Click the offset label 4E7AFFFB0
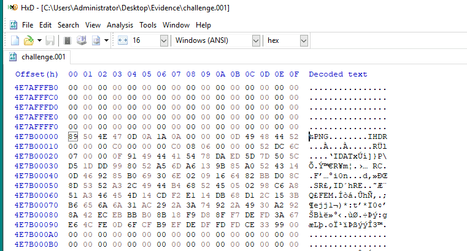 [x=36, y=88]
